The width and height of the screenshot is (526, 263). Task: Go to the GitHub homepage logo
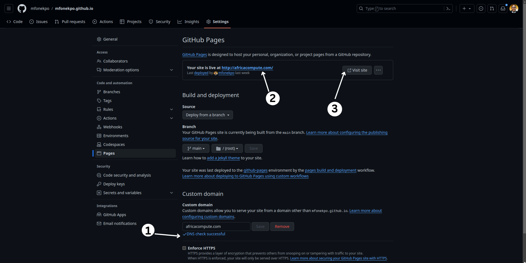(x=22, y=9)
